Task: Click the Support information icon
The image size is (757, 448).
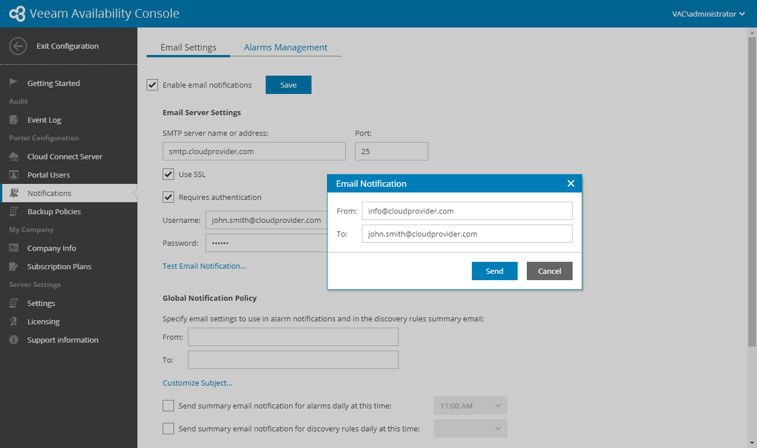Action: point(14,340)
